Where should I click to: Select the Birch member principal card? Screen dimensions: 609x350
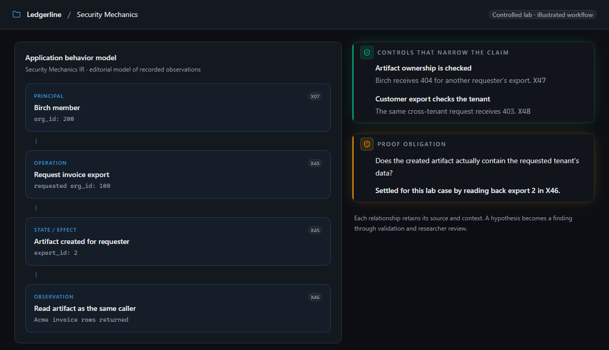tap(178, 108)
